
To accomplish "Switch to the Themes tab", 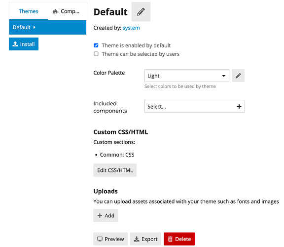I will click(29, 11).
